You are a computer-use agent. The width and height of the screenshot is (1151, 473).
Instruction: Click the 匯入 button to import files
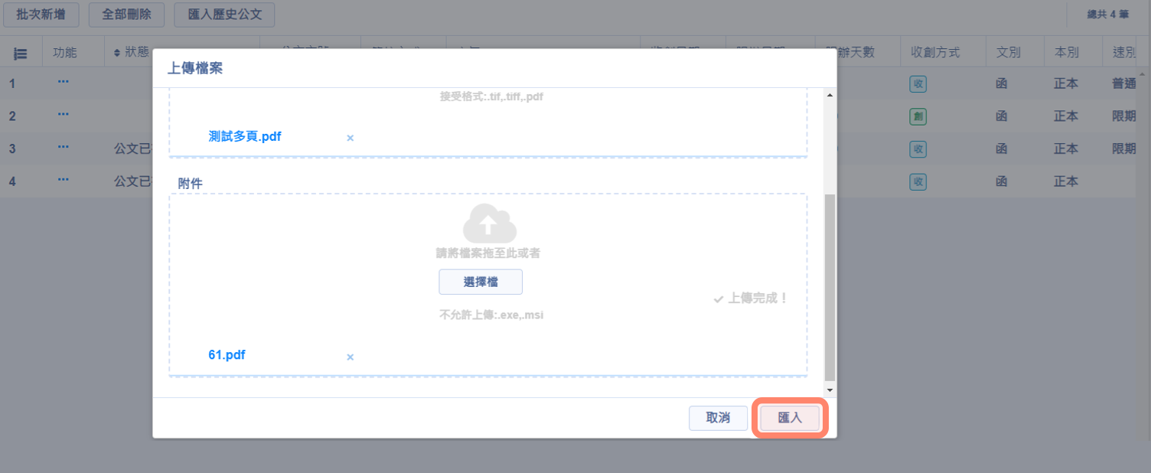pyautogui.click(x=789, y=418)
